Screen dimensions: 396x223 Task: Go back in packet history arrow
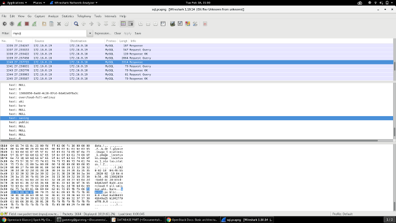(x=83, y=23)
